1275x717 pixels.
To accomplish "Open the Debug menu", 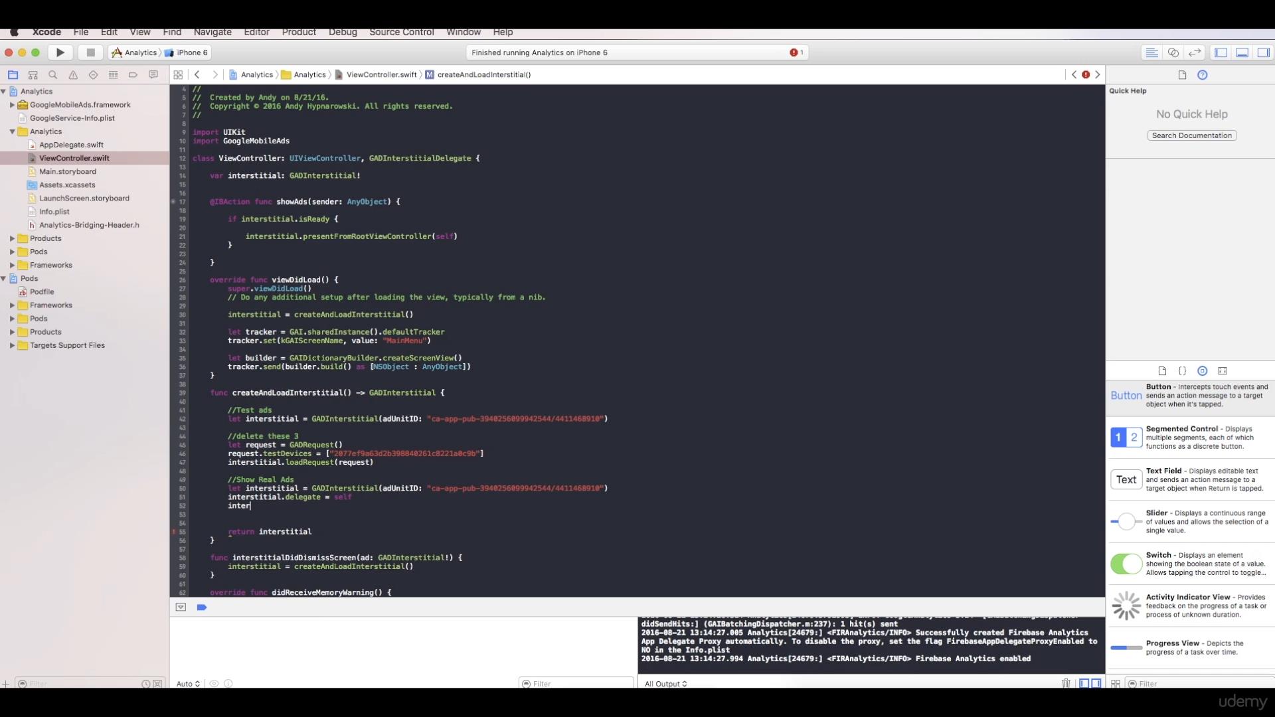I will 343,32.
